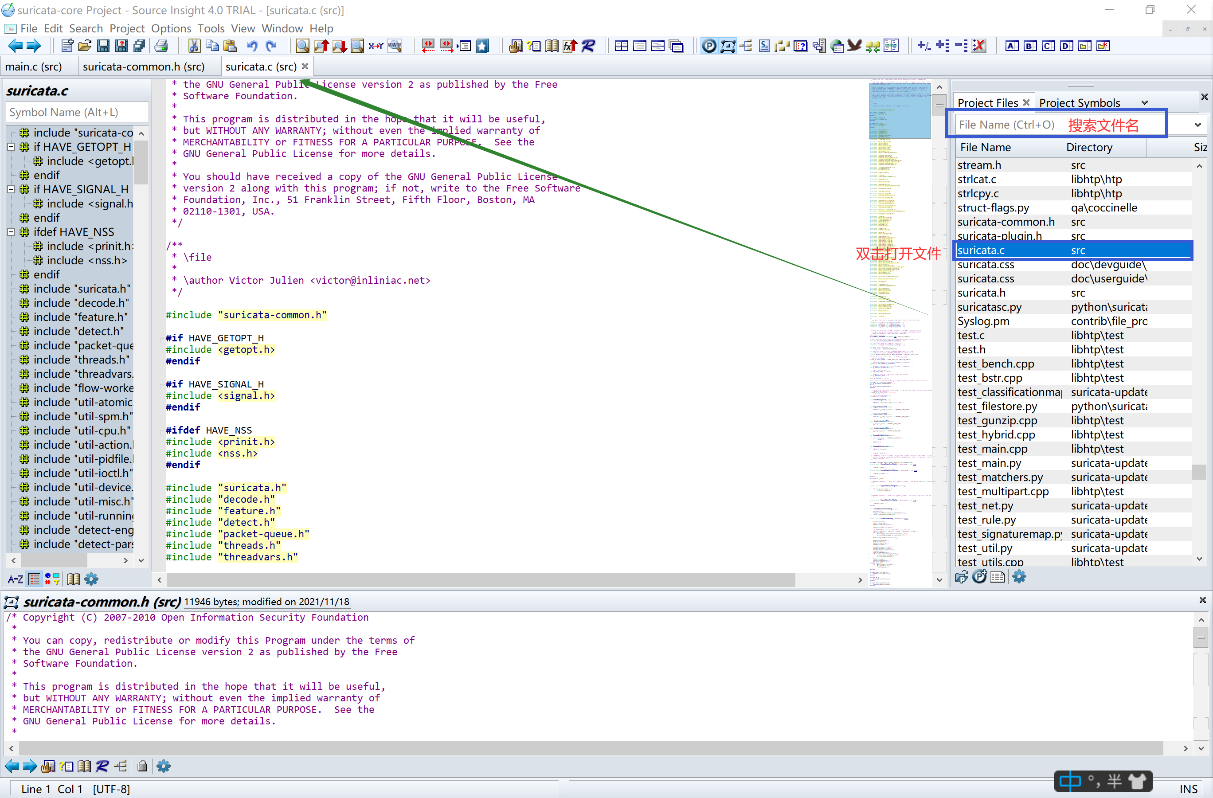
Task: Click the Print file icon
Action: (x=161, y=46)
